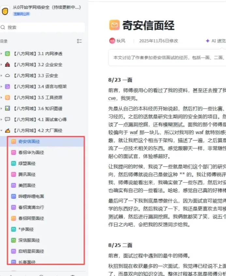Expand the 3.1 内网渗透 tree arrow
Viewport: 226px width, 276px height.
point(1,54)
